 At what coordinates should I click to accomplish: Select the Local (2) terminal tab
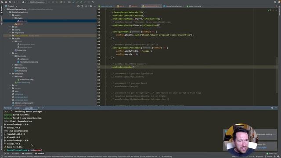29,108
